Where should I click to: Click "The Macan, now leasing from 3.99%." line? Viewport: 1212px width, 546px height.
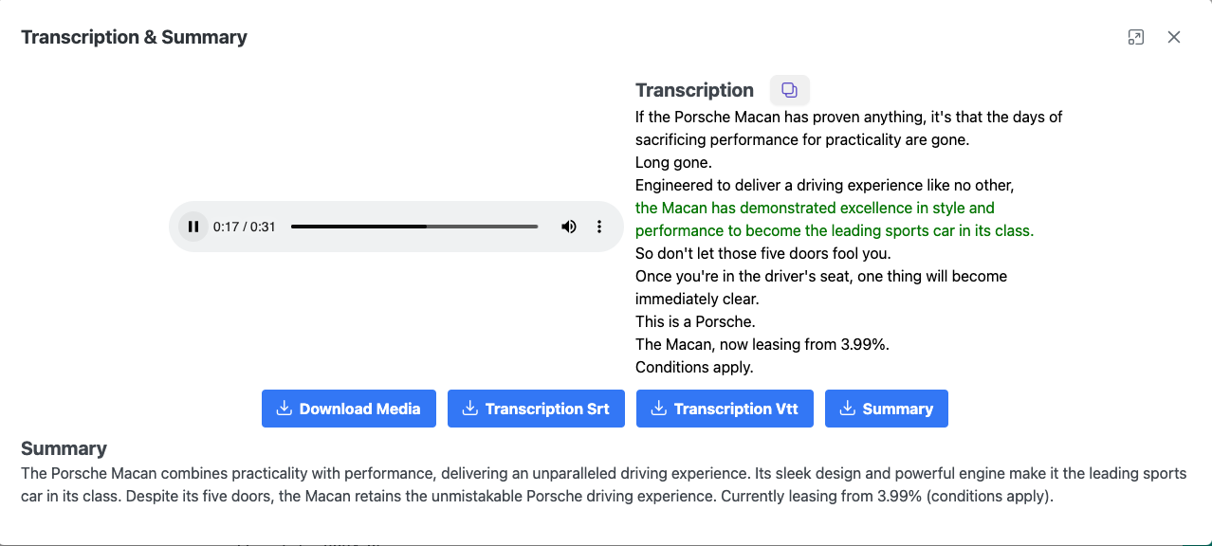762,344
